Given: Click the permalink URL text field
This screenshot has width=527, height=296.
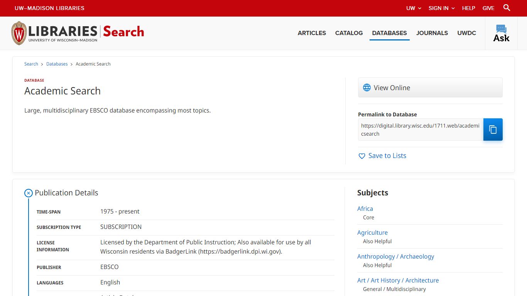Looking at the screenshot, I should (421, 129).
